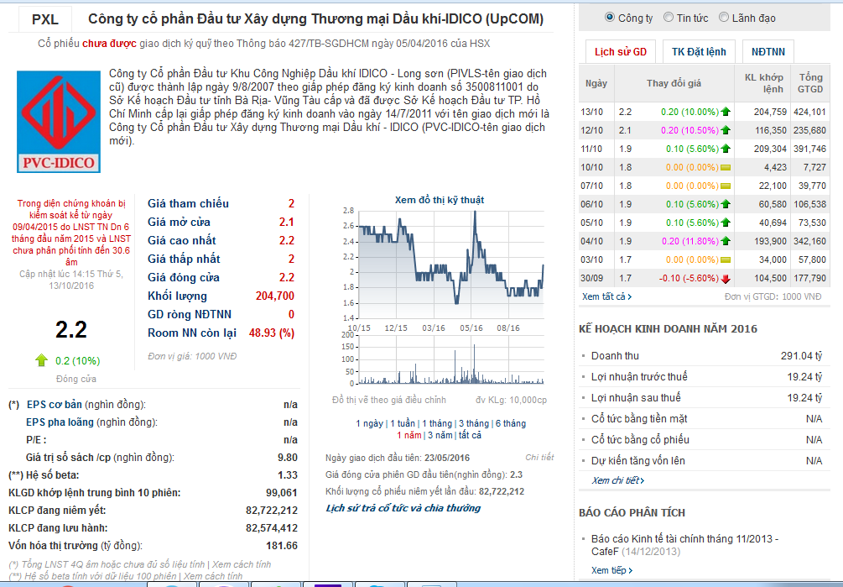
Task: Show the 1 năm chart range
Action: (x=409, y=435)
